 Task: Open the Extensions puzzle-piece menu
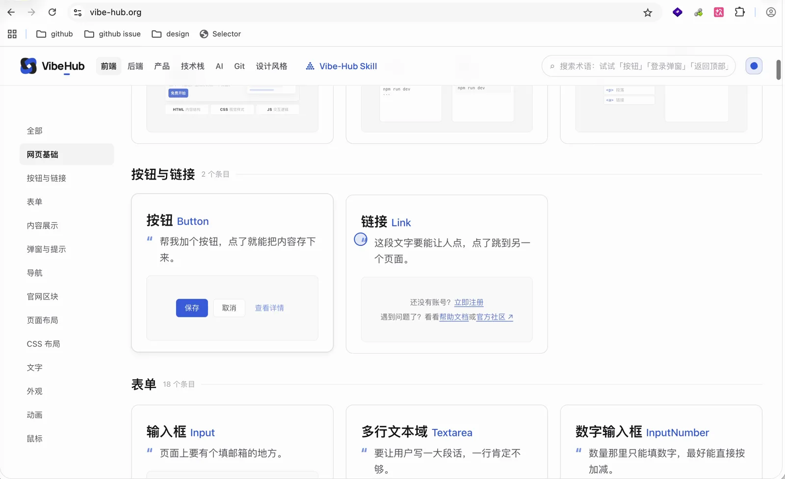739,12
